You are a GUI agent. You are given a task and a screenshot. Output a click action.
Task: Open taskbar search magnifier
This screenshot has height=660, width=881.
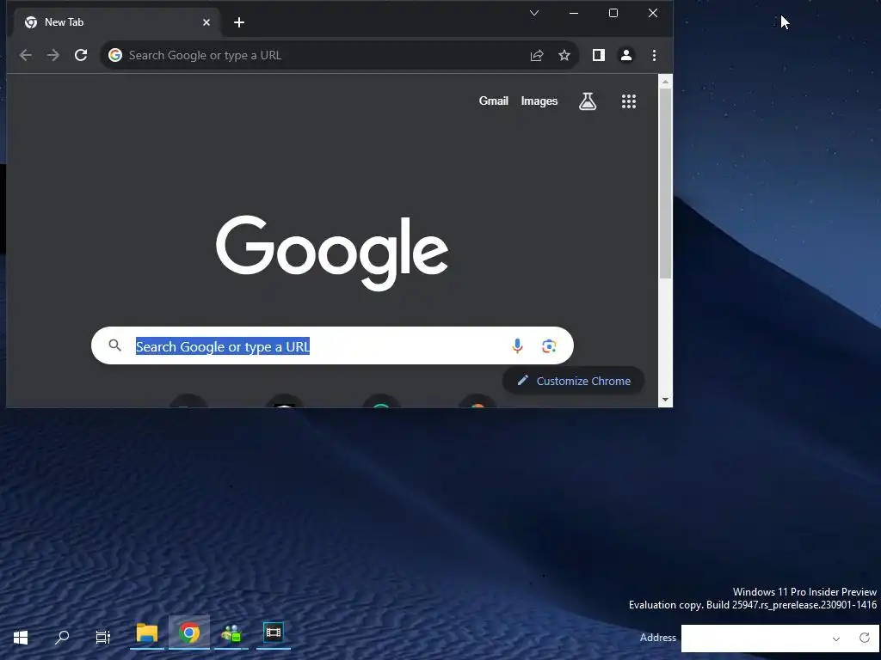pos(62,637)
